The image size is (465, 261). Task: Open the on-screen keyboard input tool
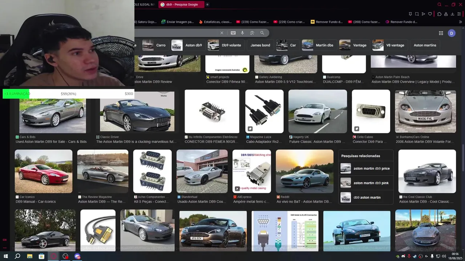tap(233, 33)
